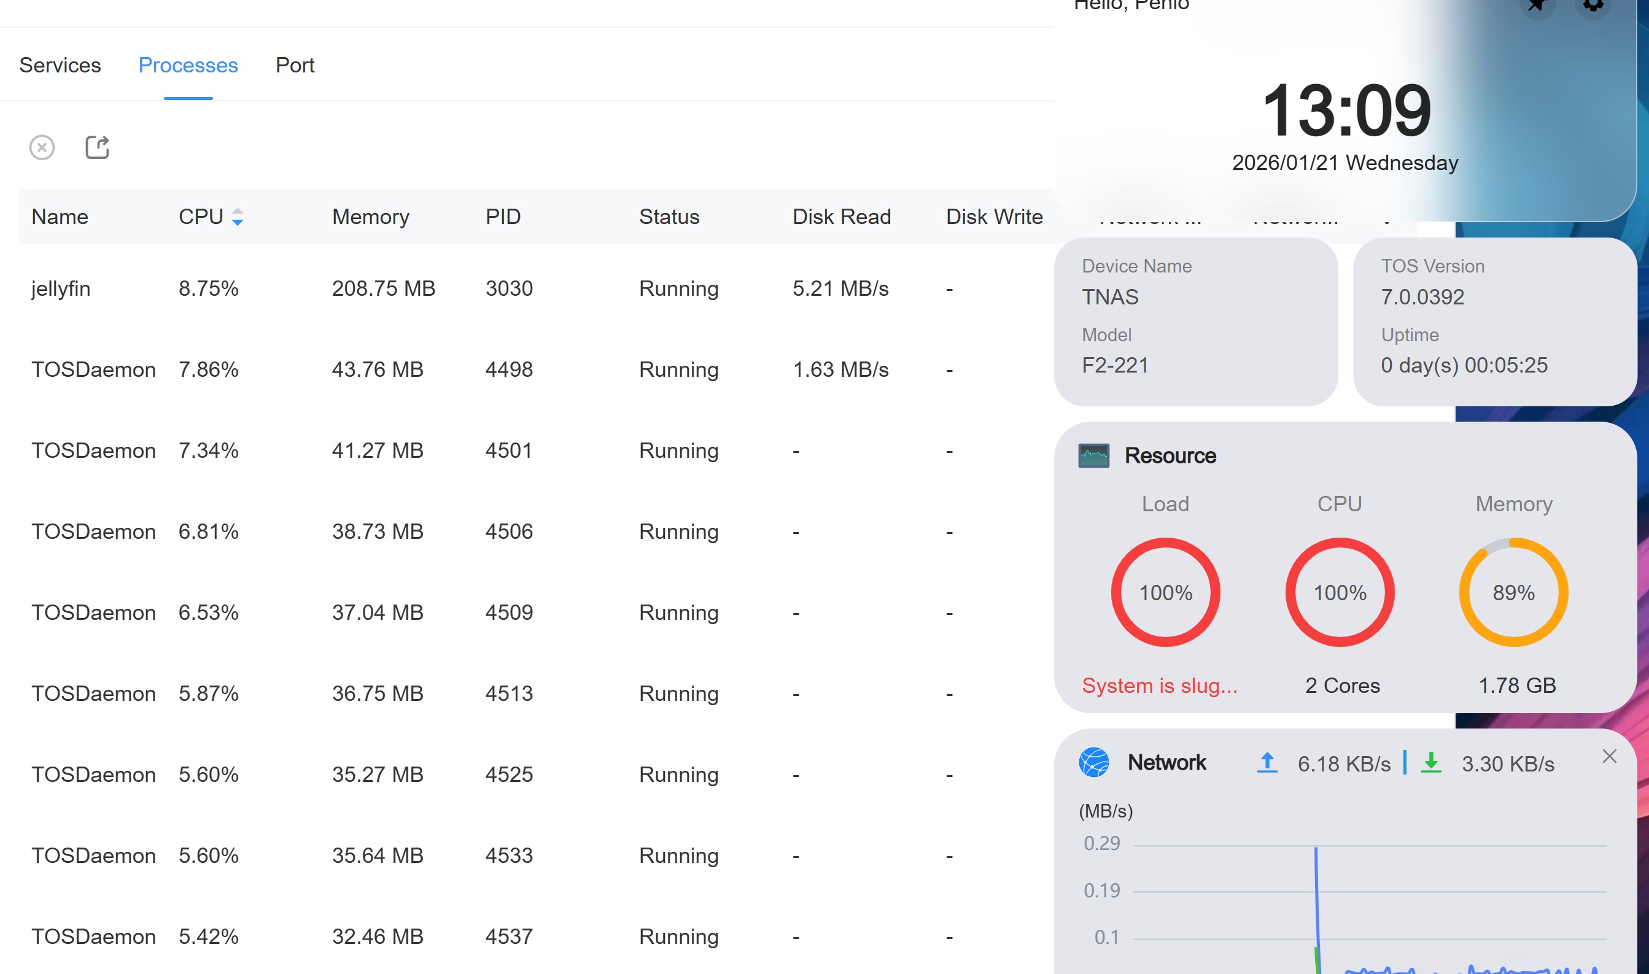
Task: Click the red System is sluggish warning
Action: (1159, 685)
